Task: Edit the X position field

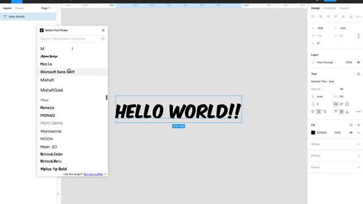Action: point(320,28)
